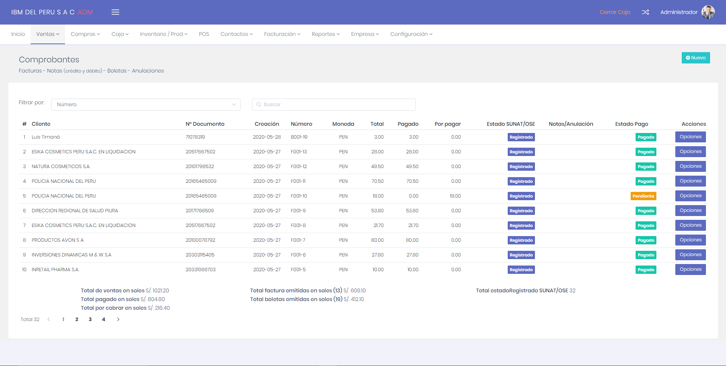
Task: Expand the Facturación menu
Action: tap(282, 34)
